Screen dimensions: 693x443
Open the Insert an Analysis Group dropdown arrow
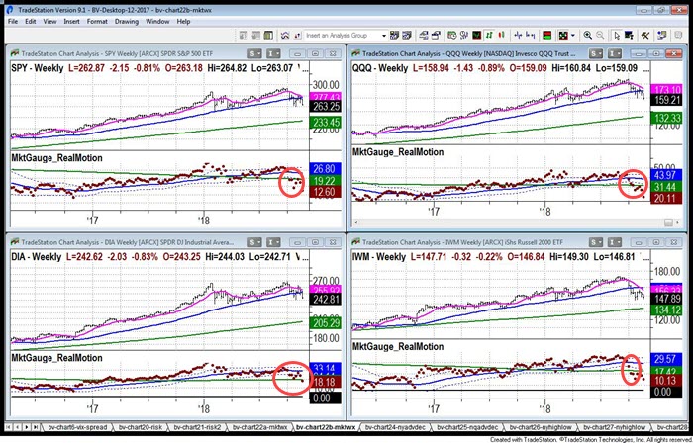point(384,36)
